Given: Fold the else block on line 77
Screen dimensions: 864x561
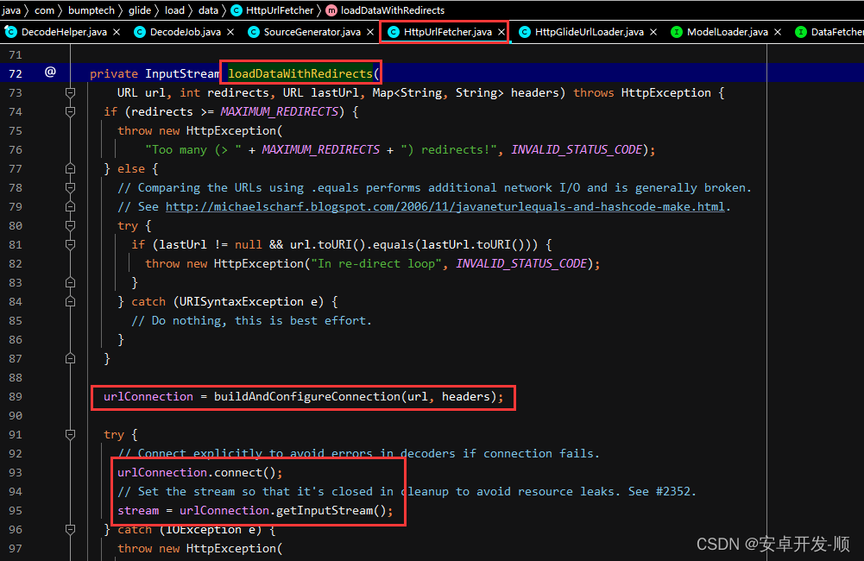Looking at the screenshot, I should (71, 168).
